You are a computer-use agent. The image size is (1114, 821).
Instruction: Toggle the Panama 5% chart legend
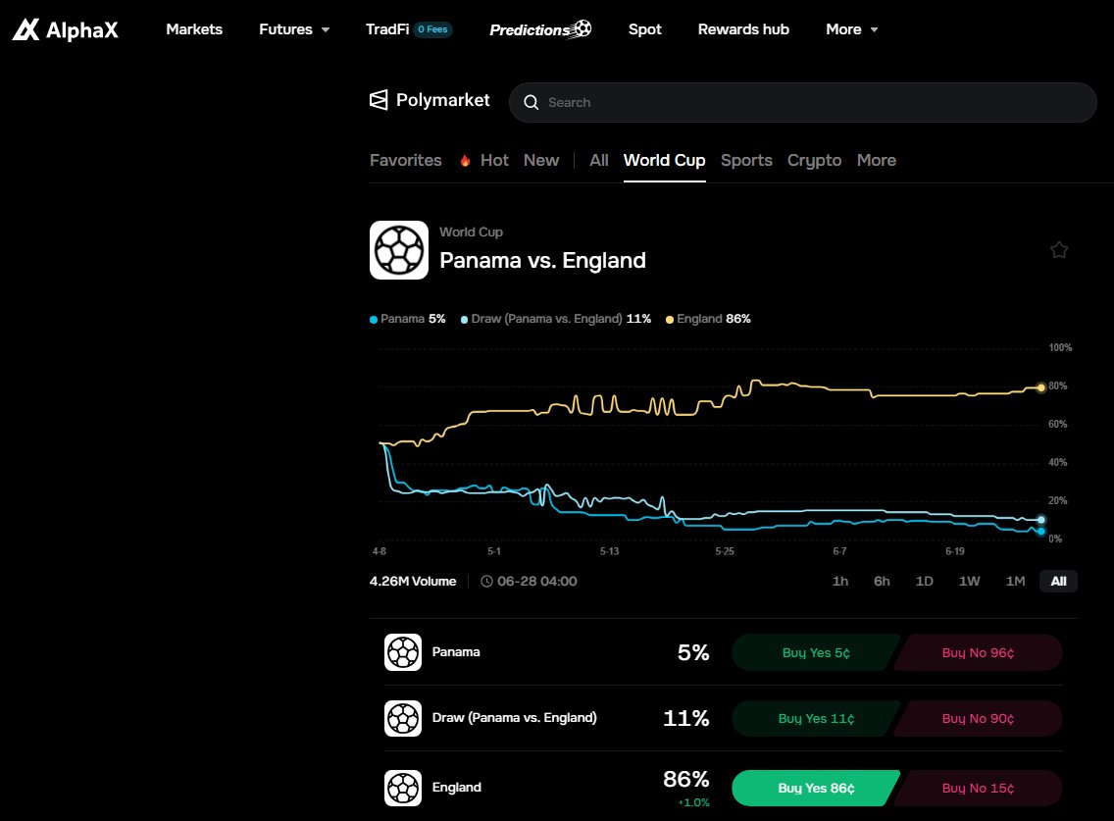[x=408, y=319]
